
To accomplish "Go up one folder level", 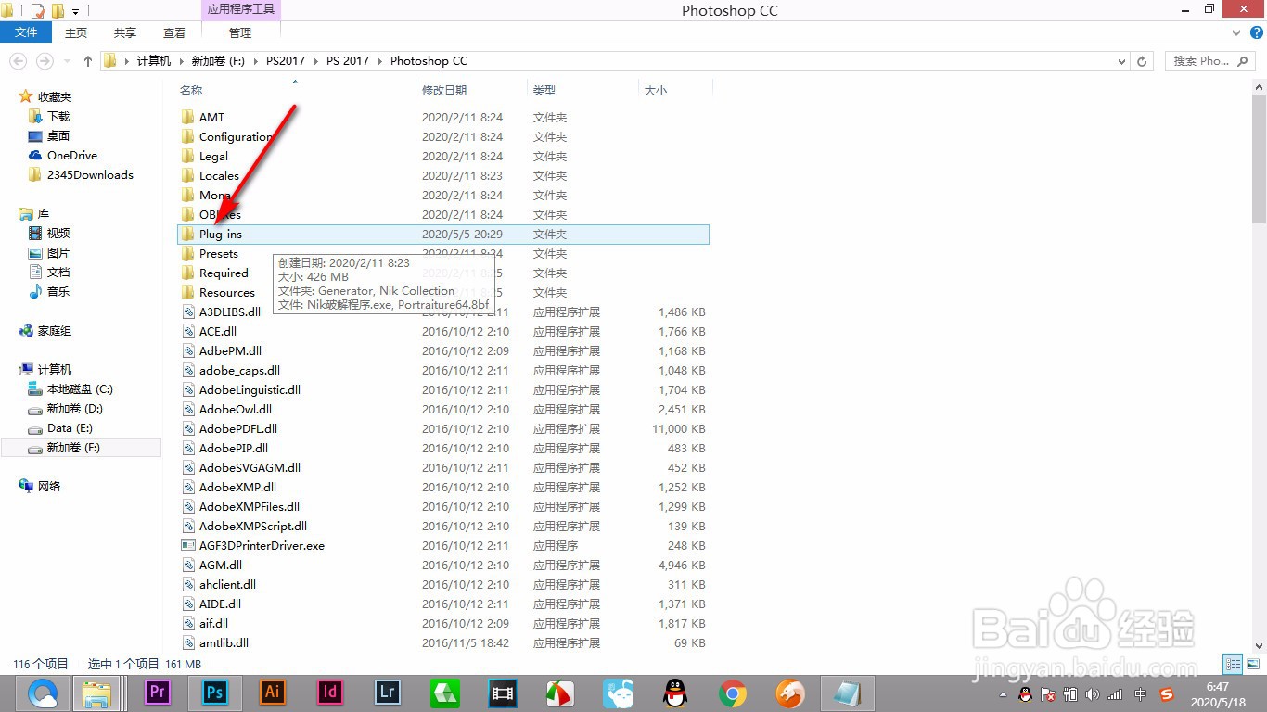I will 88,61.
